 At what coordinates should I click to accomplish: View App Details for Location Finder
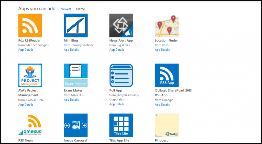point(162,50)
